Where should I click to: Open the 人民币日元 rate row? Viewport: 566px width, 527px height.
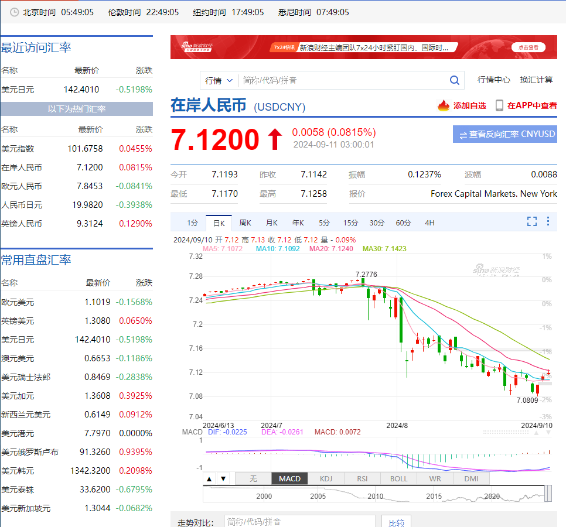(x=77, y=205)
